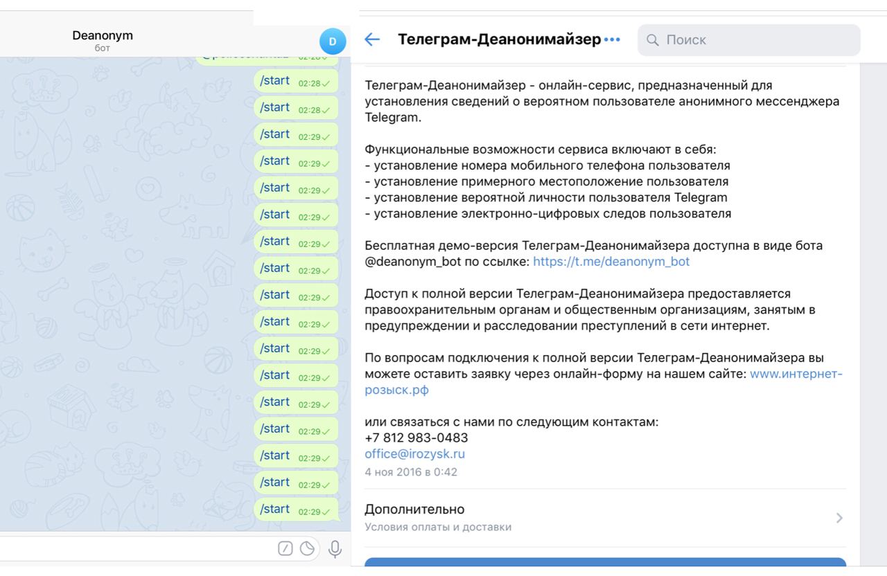
Task: Click the Deanonym chat title
Action: (x=103, y=35)
